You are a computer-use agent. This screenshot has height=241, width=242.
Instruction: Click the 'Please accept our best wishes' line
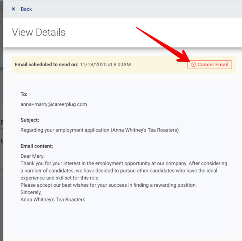click(108, 185)
